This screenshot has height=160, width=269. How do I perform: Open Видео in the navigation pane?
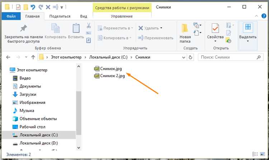coord(22,78)
